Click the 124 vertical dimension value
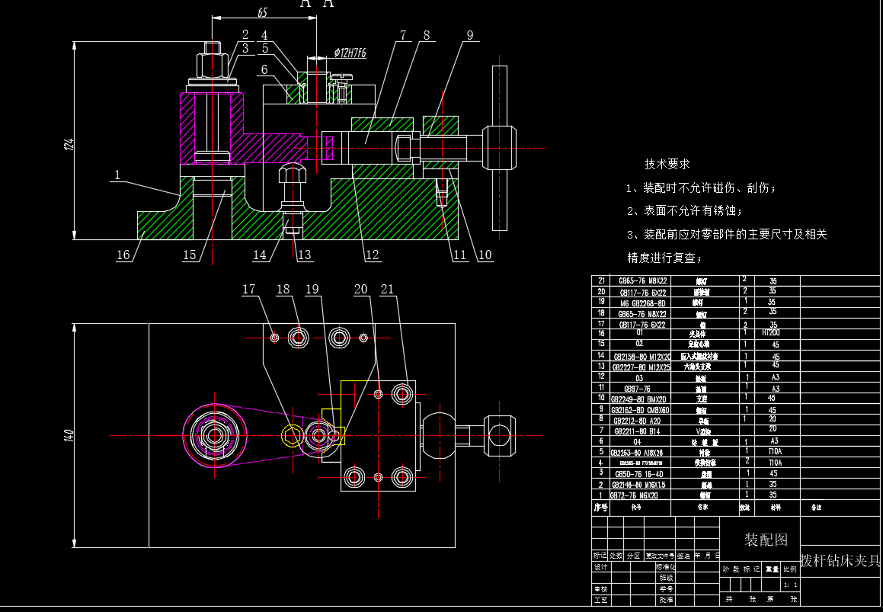The width and height of the screenshot is (883, 612). pos(69,143)
